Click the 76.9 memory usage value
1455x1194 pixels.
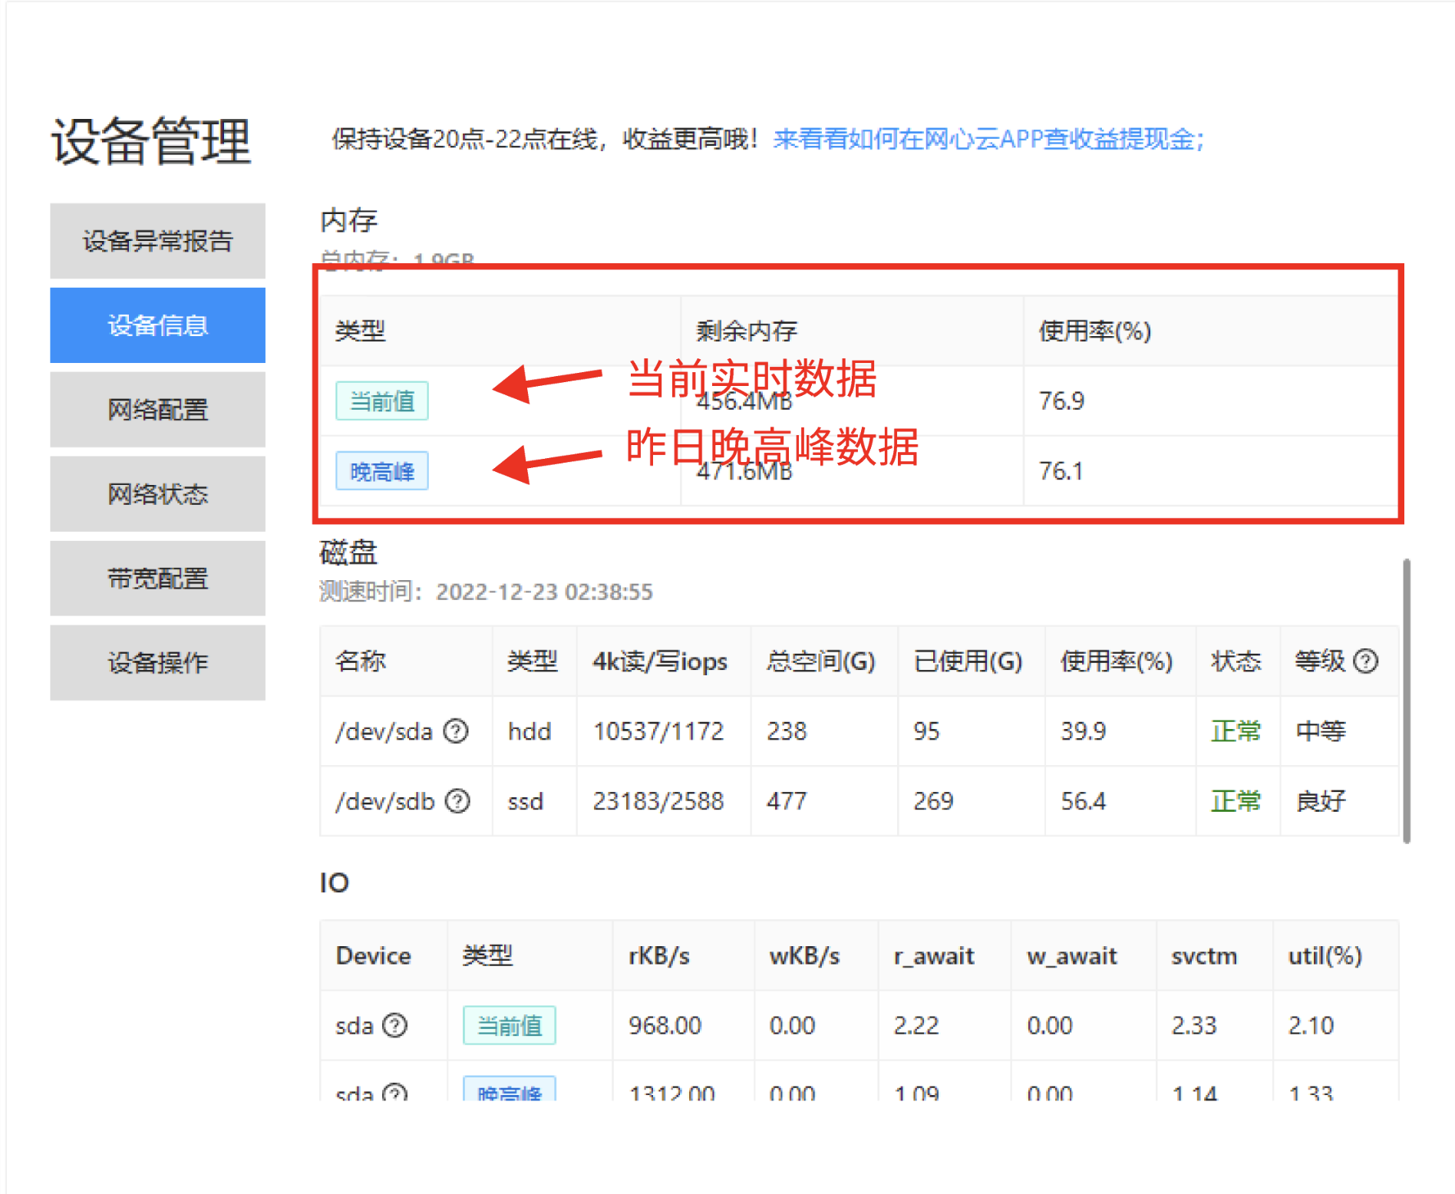click(x=1062, y=401)
